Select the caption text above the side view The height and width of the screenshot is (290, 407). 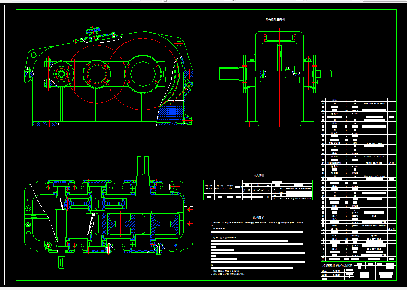(275, 20)
